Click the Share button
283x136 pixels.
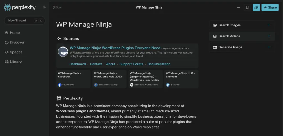coord(270,7)
